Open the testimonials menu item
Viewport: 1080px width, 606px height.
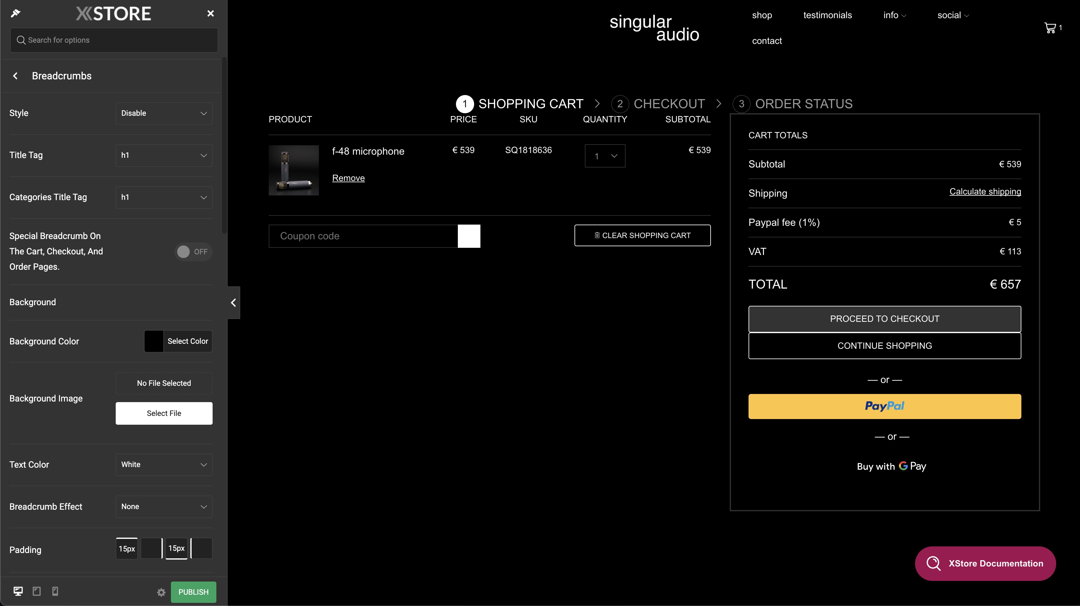point(827,15)
